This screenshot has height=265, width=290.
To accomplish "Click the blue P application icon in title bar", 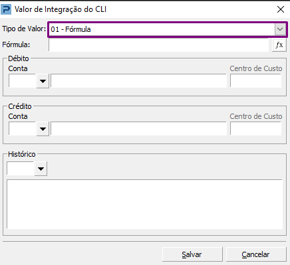I will tap(6, 9).
